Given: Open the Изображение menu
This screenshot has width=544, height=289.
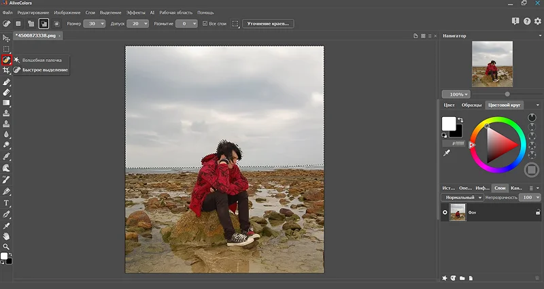Looking at the screenshot, I should (x=67, y=12).
